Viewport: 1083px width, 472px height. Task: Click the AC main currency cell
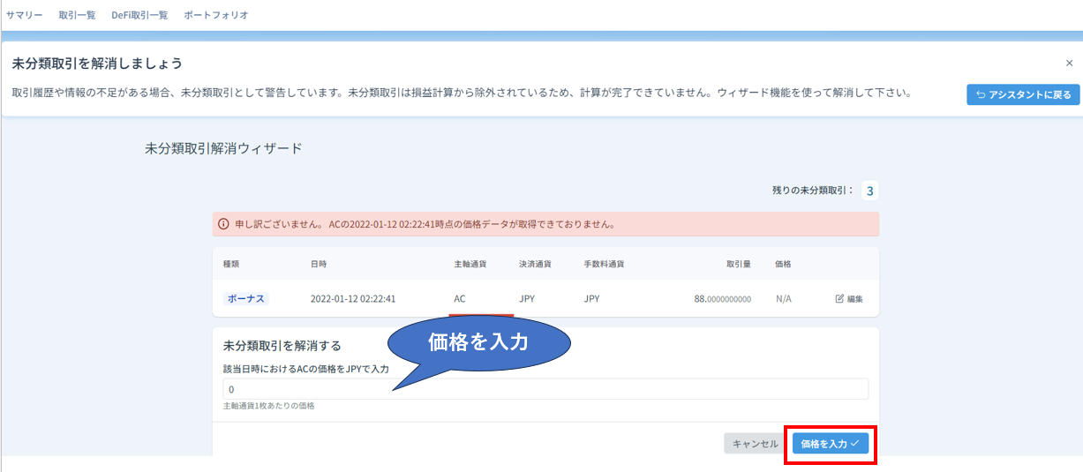[x=460, y=299]
